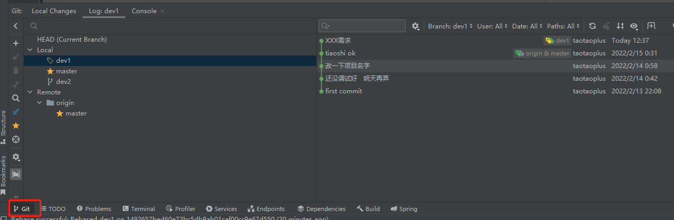Open the Problems tool window
674x220 pixels.
point(94,209)
